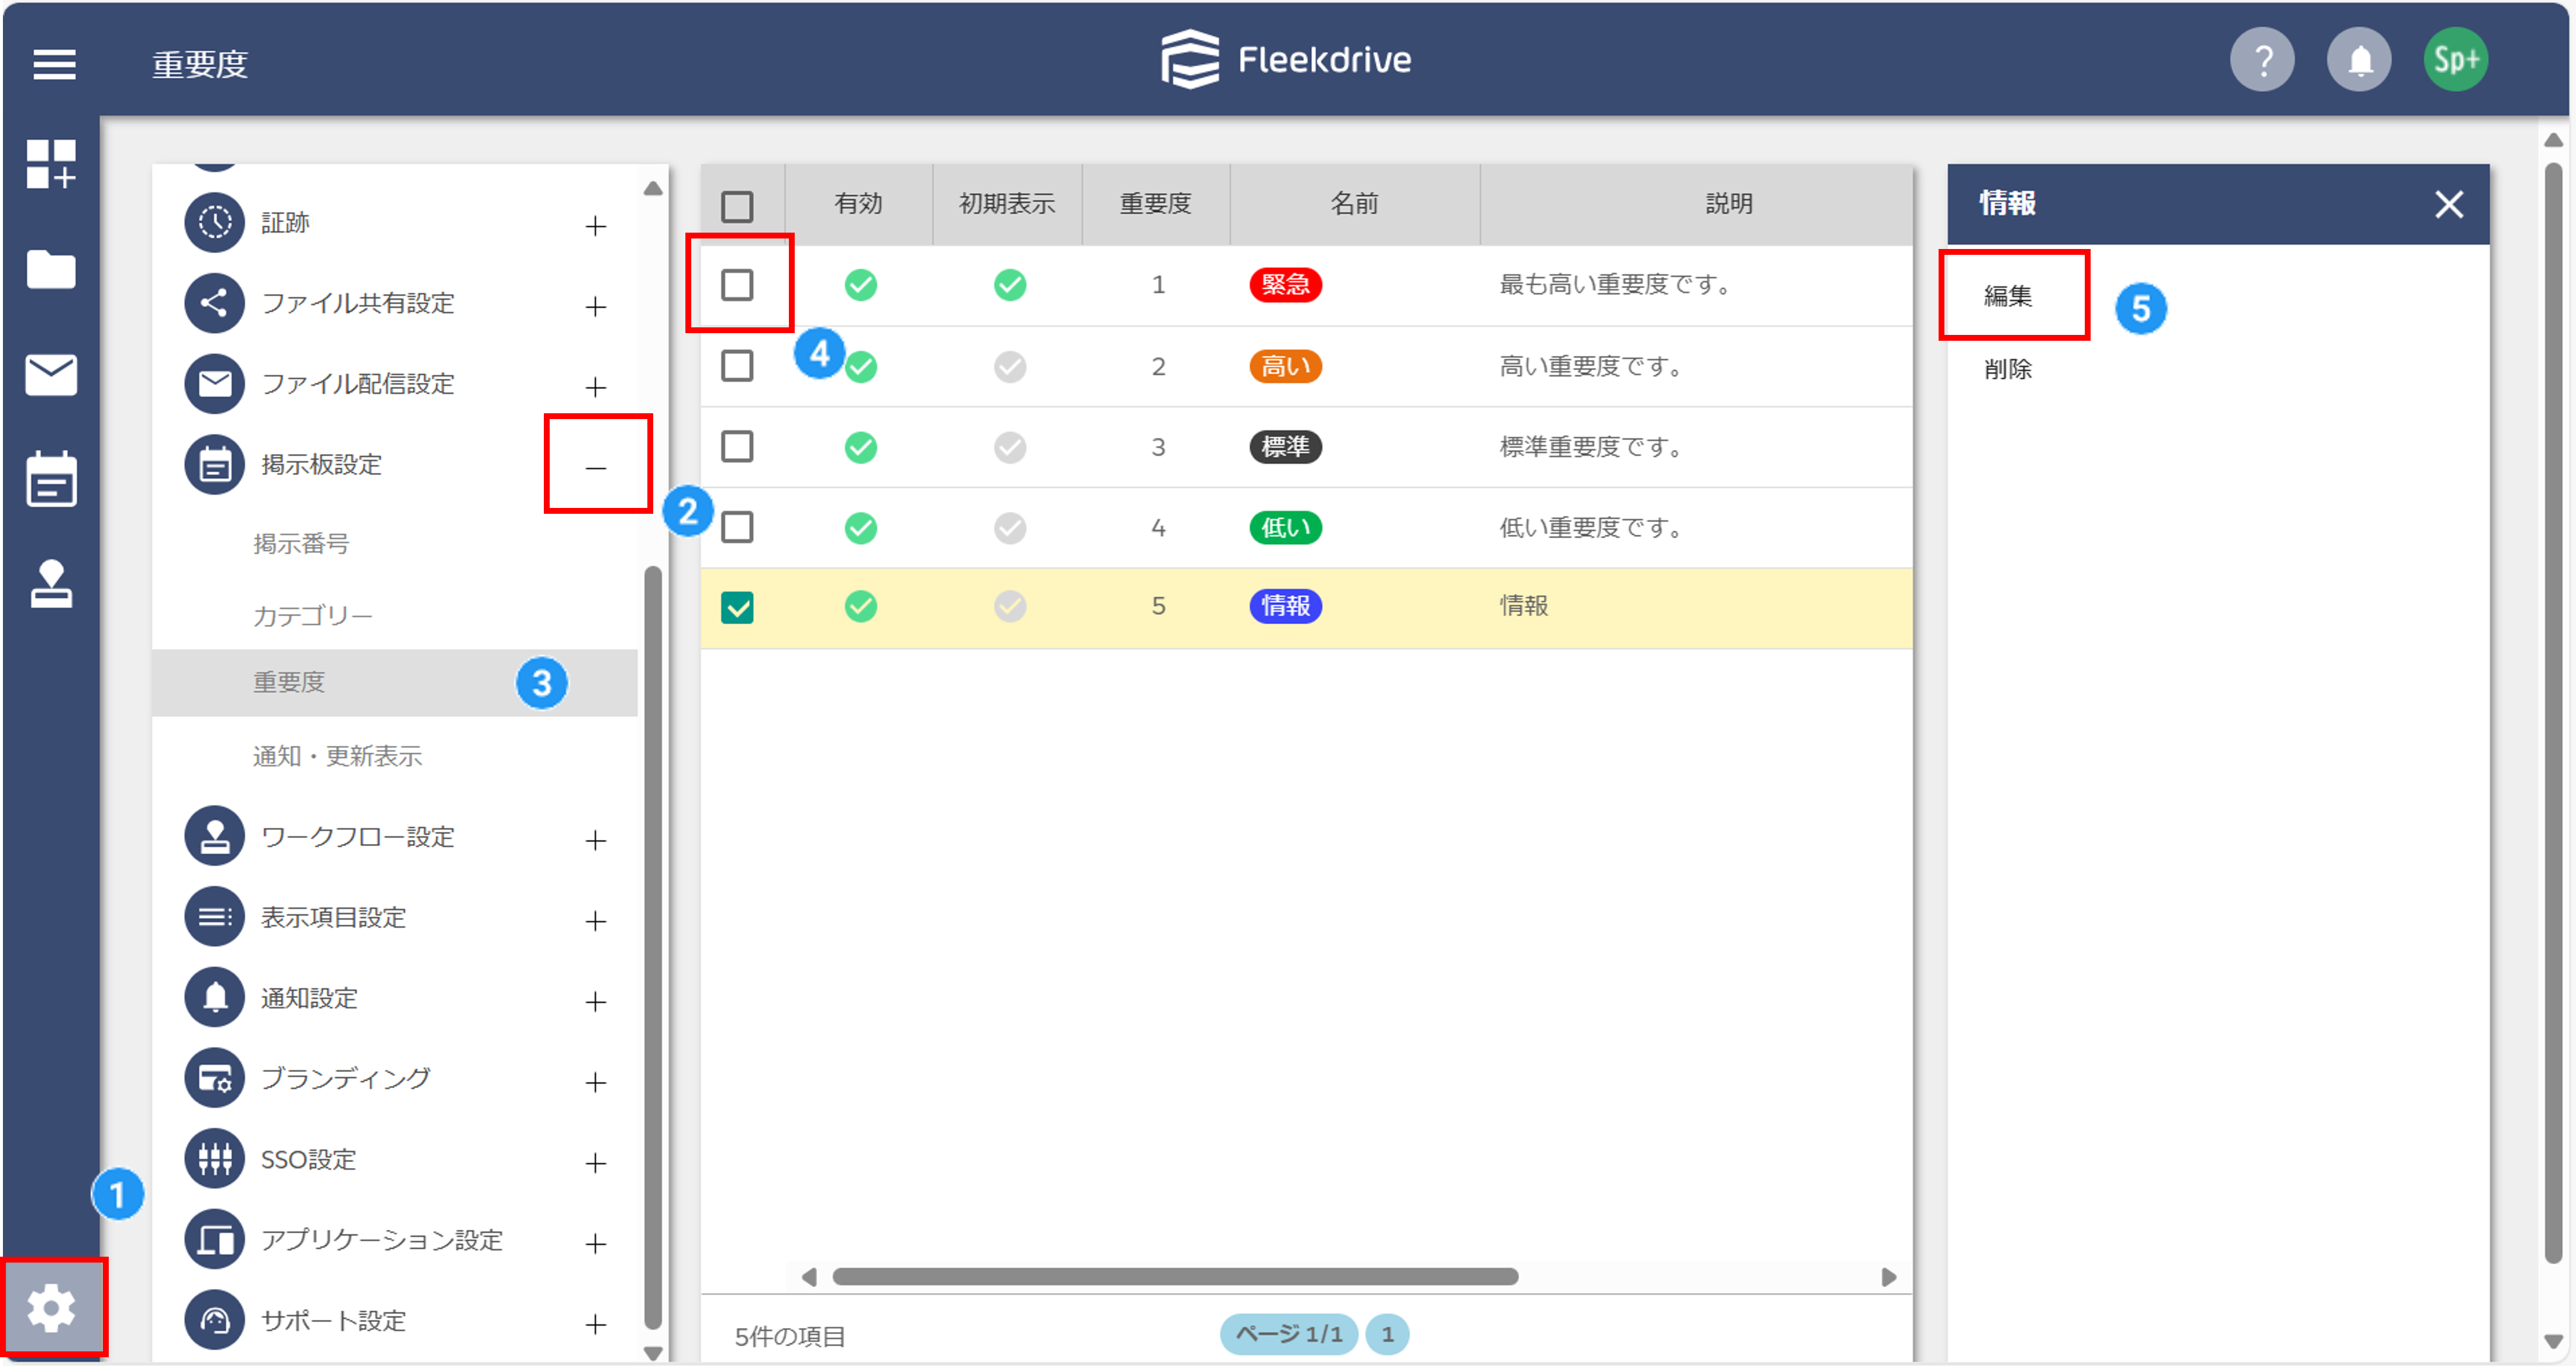Open the dashboard add-widget icon in the sidebar
Image resolution: width=2576 pixels, height=1366 pixels.
point(51,164)
